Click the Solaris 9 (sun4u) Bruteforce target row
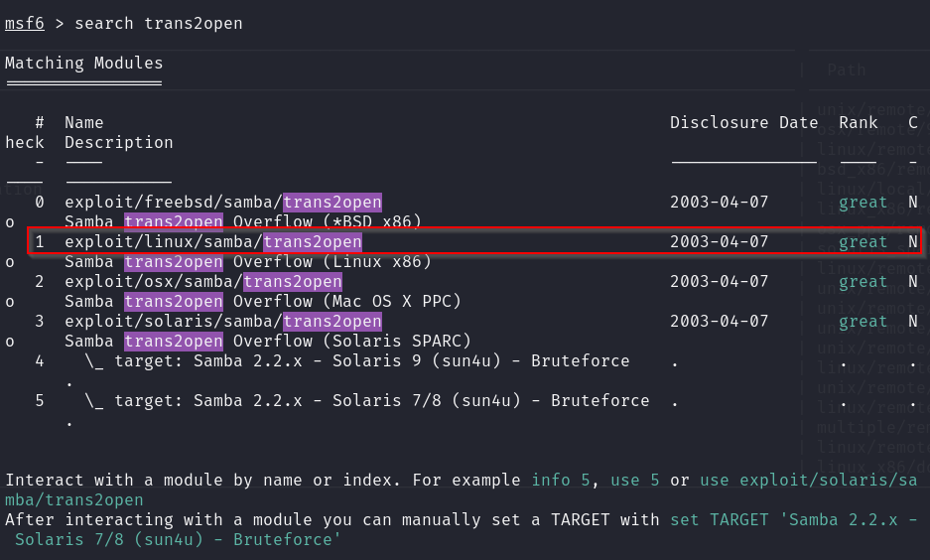Viewport: 930px width, 560px height. pos(357,361)
